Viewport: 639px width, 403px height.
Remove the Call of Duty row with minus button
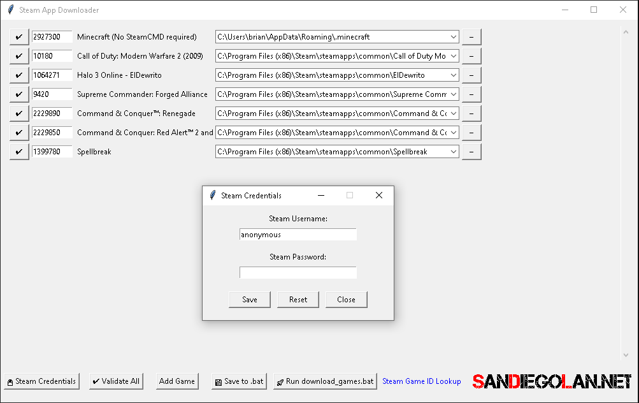[471, 56]
